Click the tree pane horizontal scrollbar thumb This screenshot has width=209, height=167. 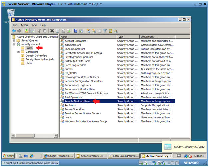(x=25, y=135)
